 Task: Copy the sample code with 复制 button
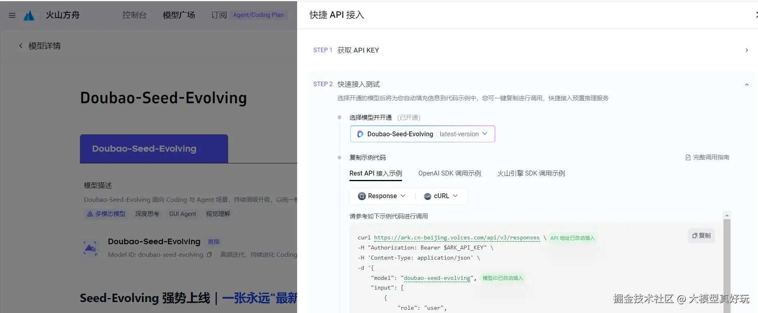click(701, 236)
